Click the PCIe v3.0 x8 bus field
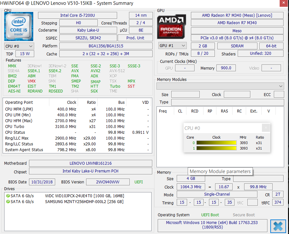Viewport: 289px width, 234px height. point(237,38)
